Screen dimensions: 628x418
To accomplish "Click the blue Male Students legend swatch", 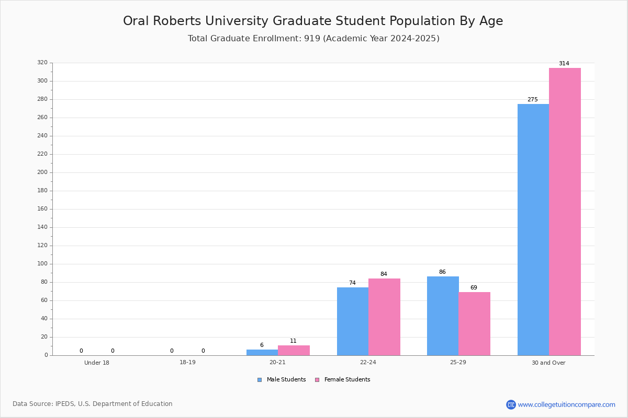I will coord(260,380).
